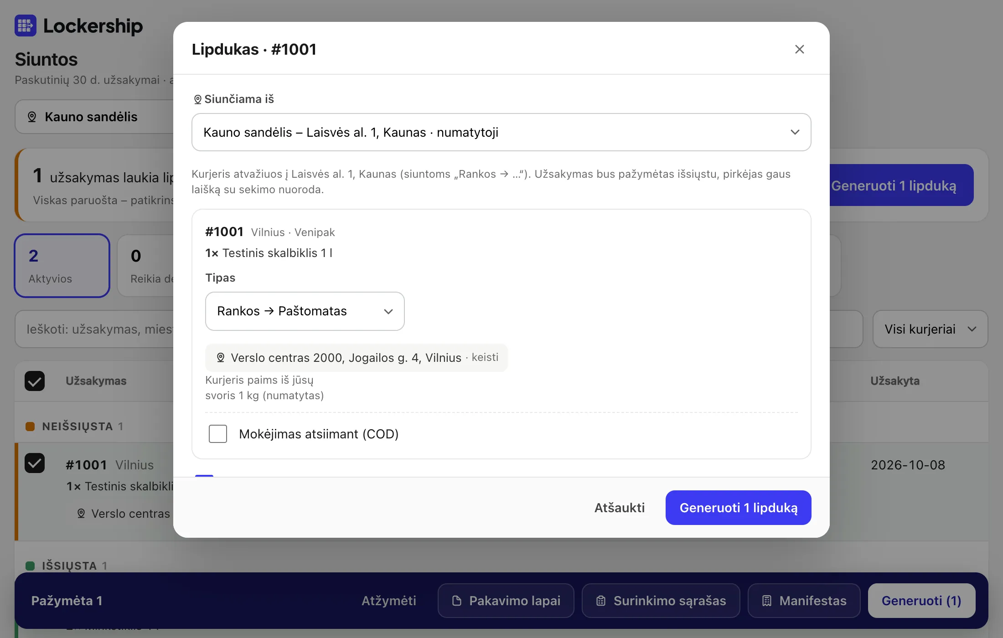The image size is (1003, 638).
Task: Click pin icon in the #1001 background row
Action: pos(81,514)
